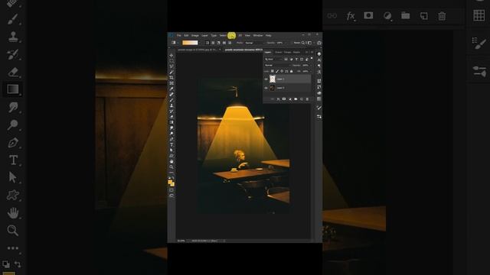Image resolution: width=490 pixels, height=275 pixels.
Task: Select the top layer thumbnail in Layers panel
Action: [x=273, y=79]
